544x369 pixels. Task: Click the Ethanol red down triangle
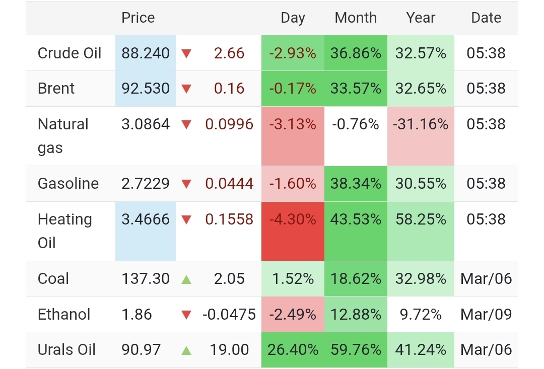(x=186, y=315)
